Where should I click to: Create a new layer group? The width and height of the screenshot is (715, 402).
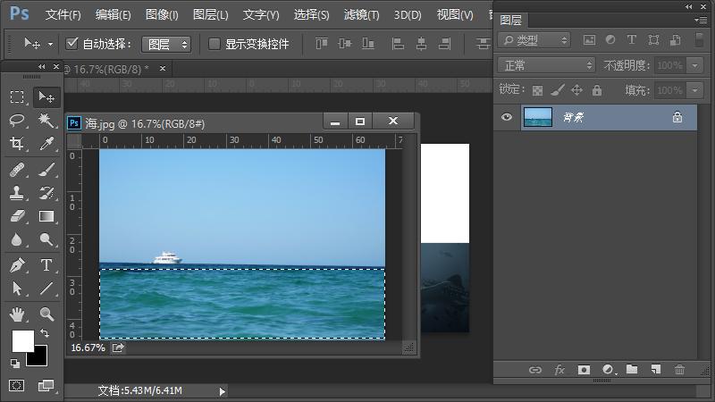click(x=632, y=369)
